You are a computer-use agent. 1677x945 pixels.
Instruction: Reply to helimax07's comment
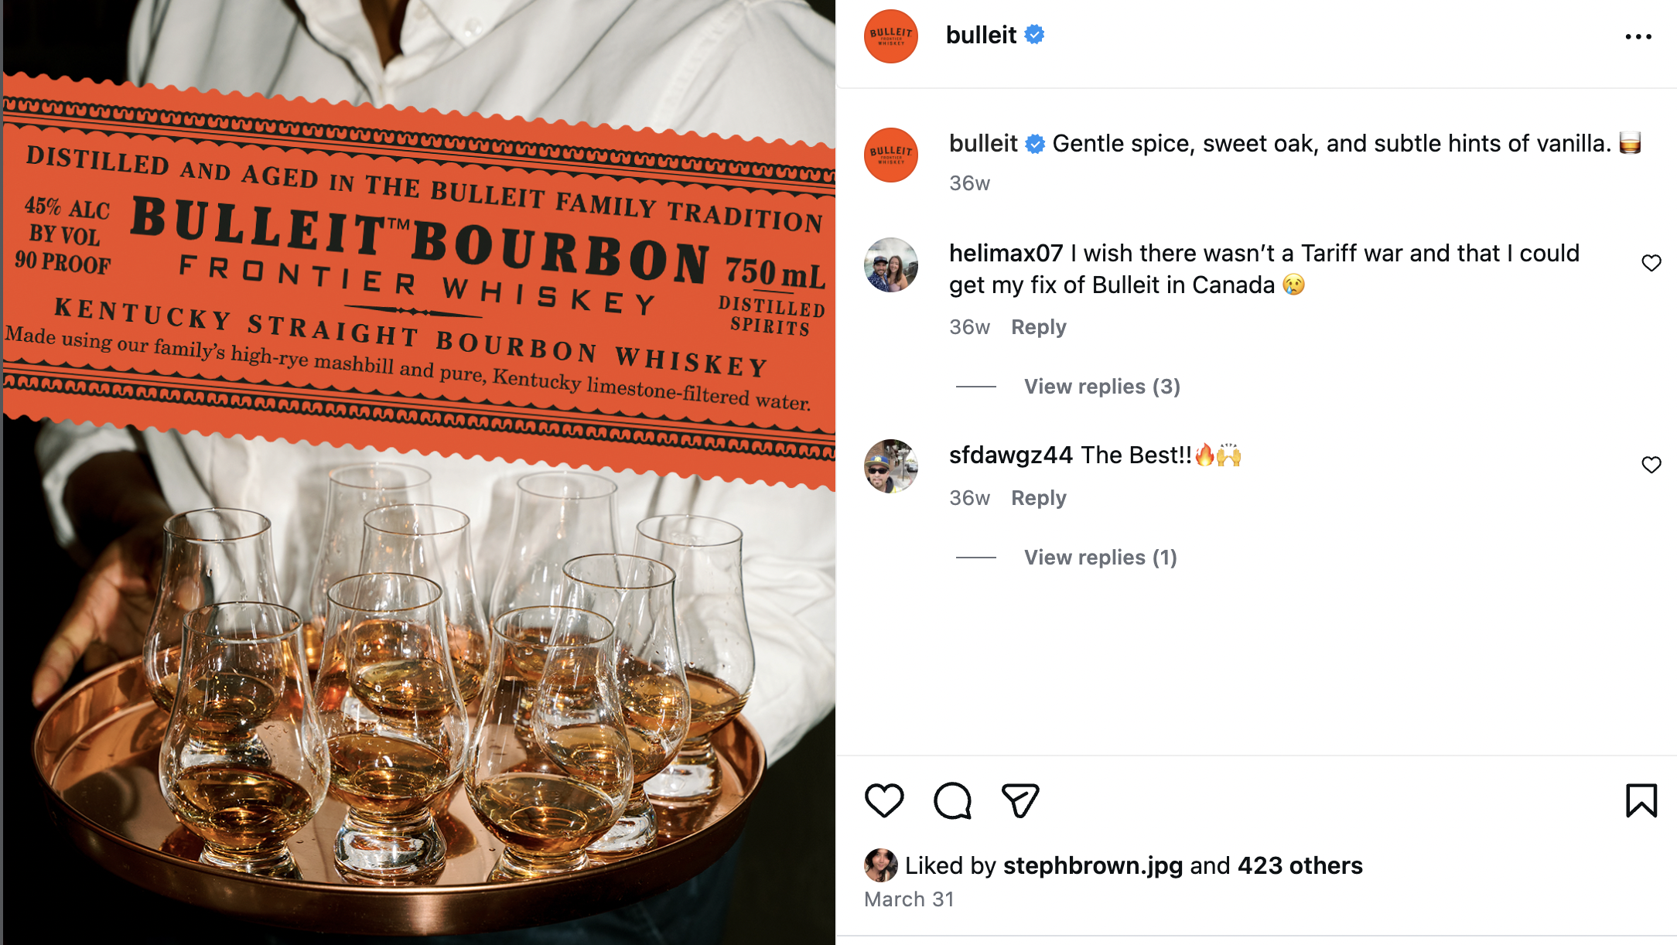click(x=1039, y=327)
